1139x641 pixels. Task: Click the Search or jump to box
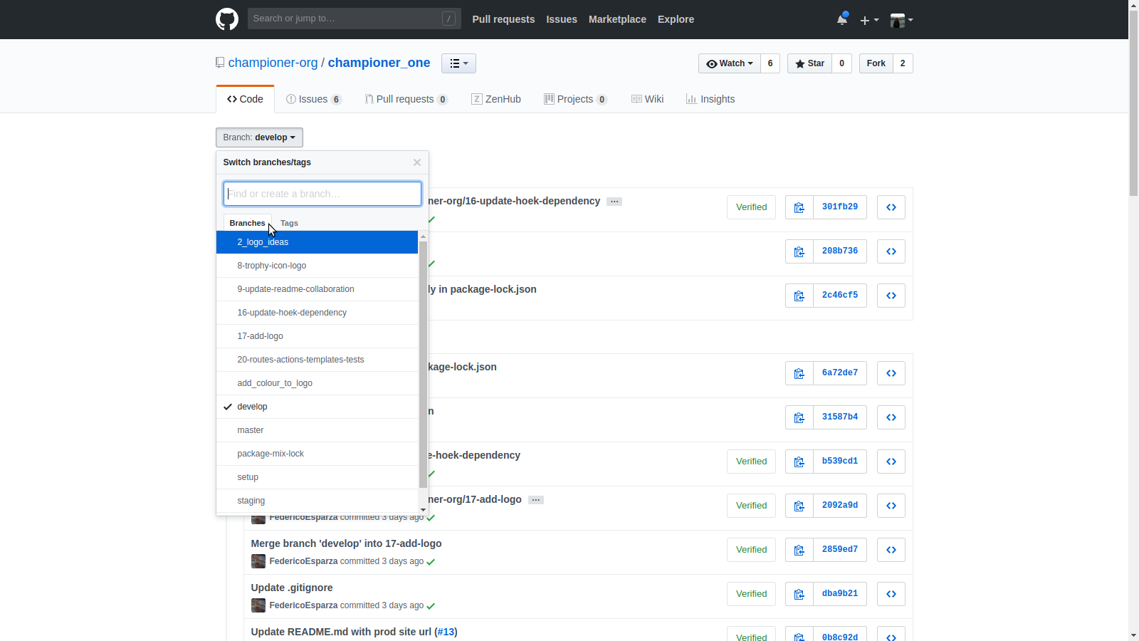pyautogui.click(x=355, y=19)
